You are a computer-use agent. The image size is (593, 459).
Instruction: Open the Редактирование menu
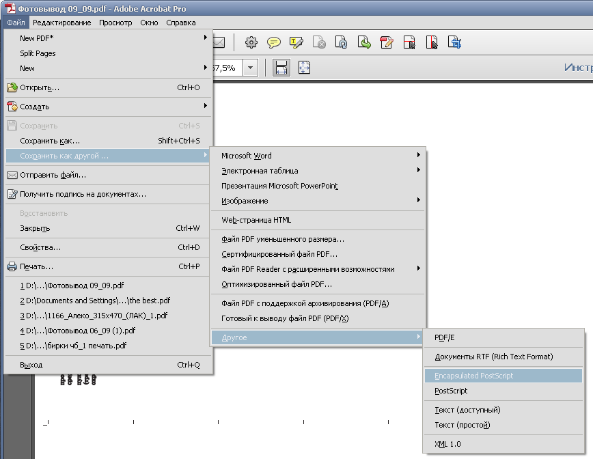(62, 23)
